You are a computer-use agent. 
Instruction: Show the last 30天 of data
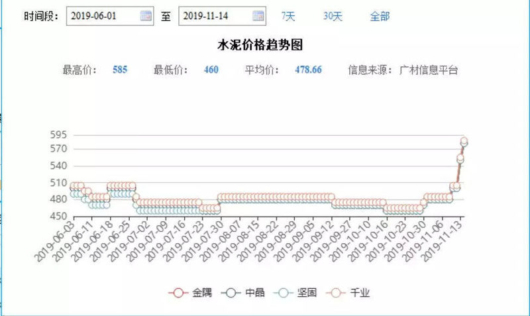pos(333,16)
